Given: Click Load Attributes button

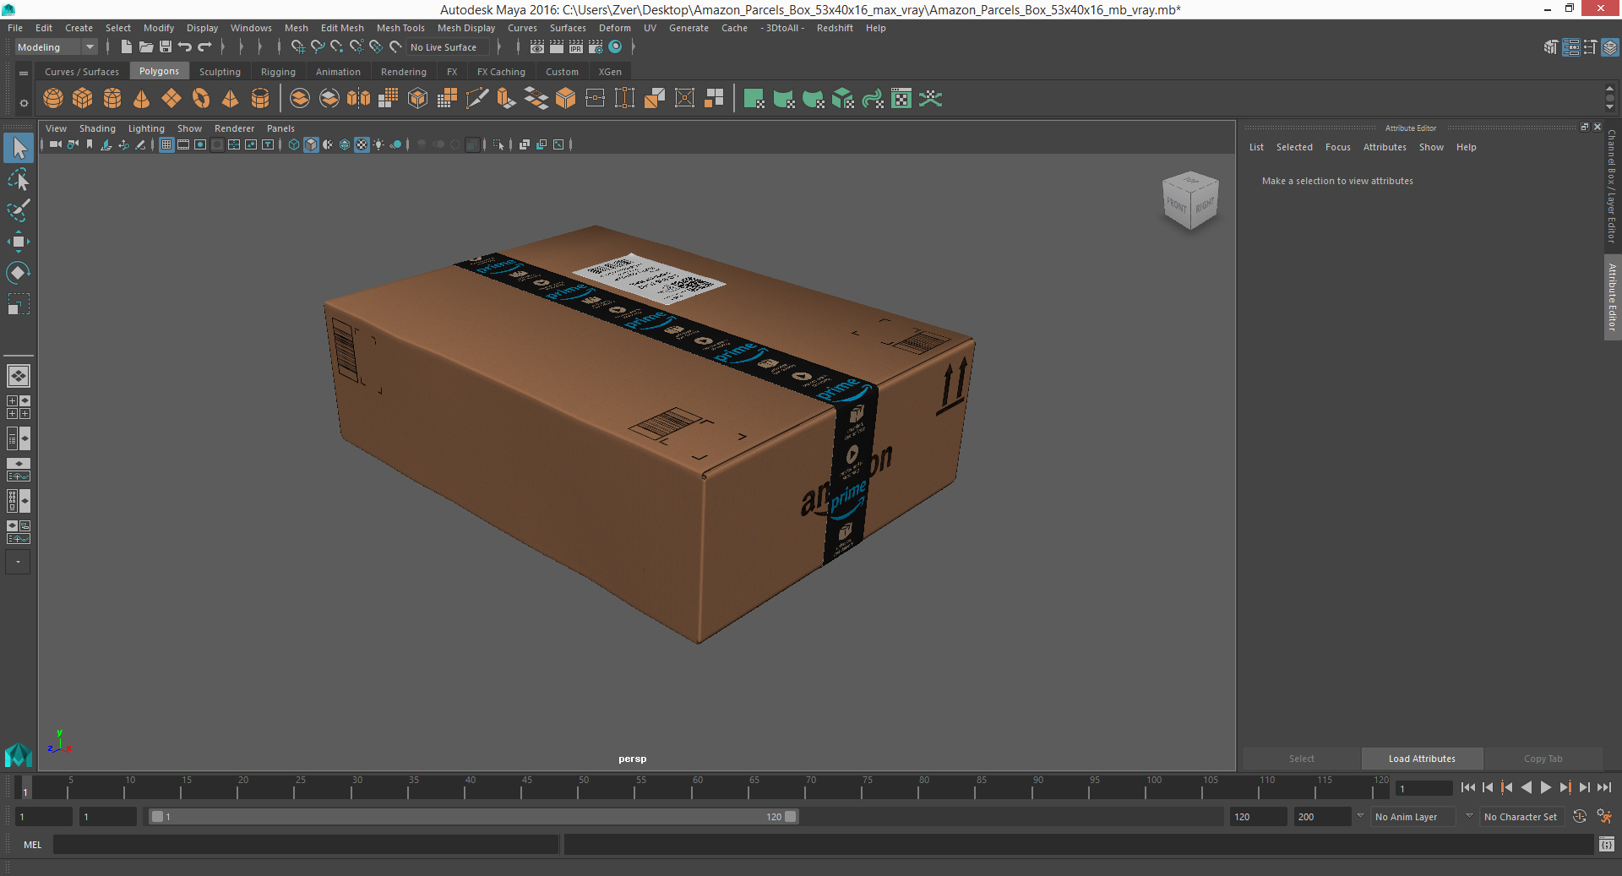Looking at the screenshot, I should pyautogui.click(x=1422, y=759).
